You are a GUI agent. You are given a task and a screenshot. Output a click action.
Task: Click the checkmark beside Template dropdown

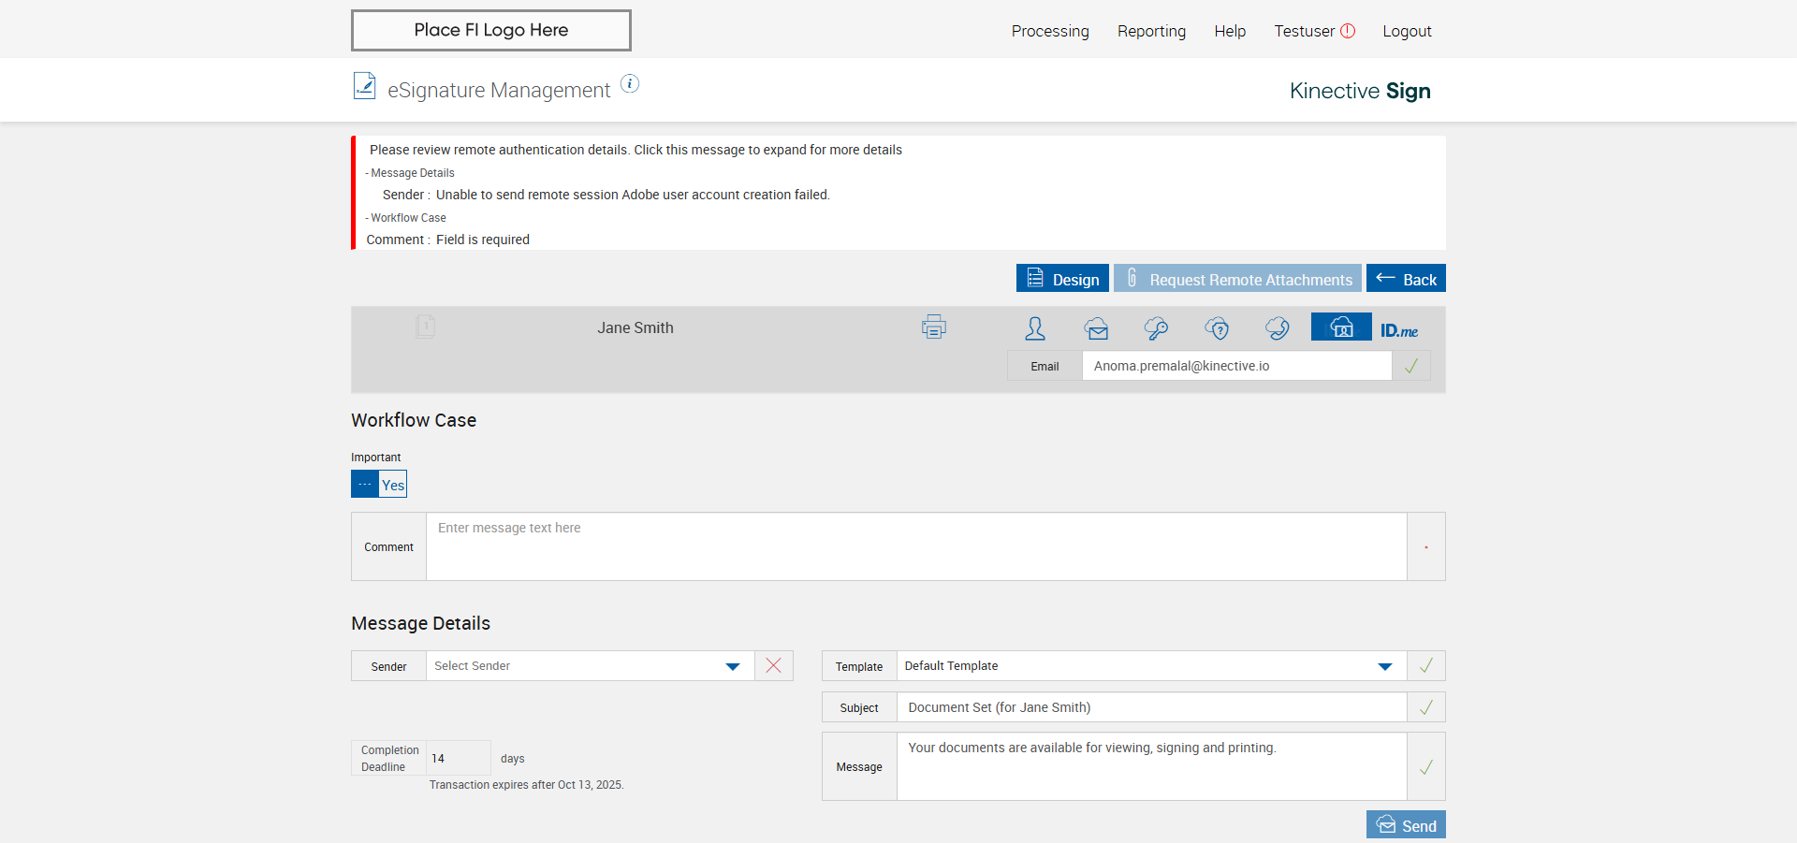[1426, 665]
